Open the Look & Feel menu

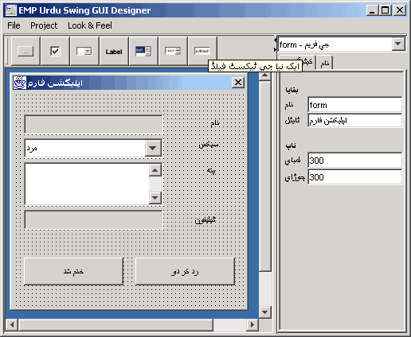pyautogui.click(x=90, y=25)
